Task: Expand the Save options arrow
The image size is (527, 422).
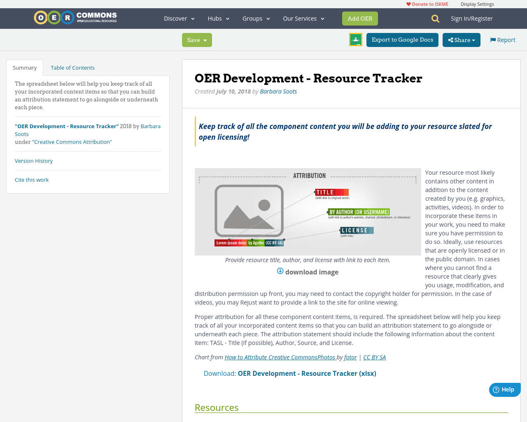Action: click(x=205, y=40)
